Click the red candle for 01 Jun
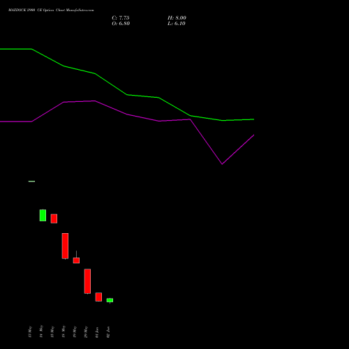349x349 pixels. click(x=98, y=297)
